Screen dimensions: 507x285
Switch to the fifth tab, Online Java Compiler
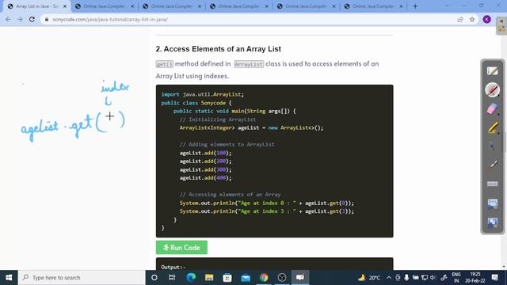[306, 6]
